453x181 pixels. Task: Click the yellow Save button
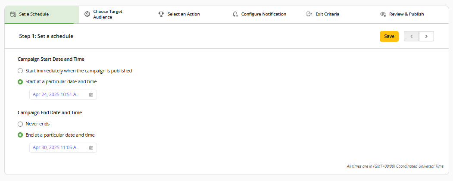(389, 36)
